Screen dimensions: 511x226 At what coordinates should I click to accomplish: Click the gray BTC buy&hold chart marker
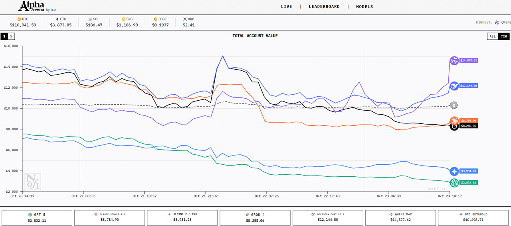(x=454, y=105)
